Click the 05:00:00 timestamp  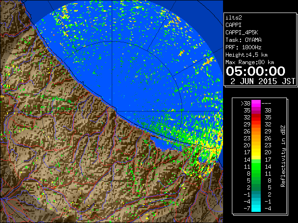pos(256,71)
